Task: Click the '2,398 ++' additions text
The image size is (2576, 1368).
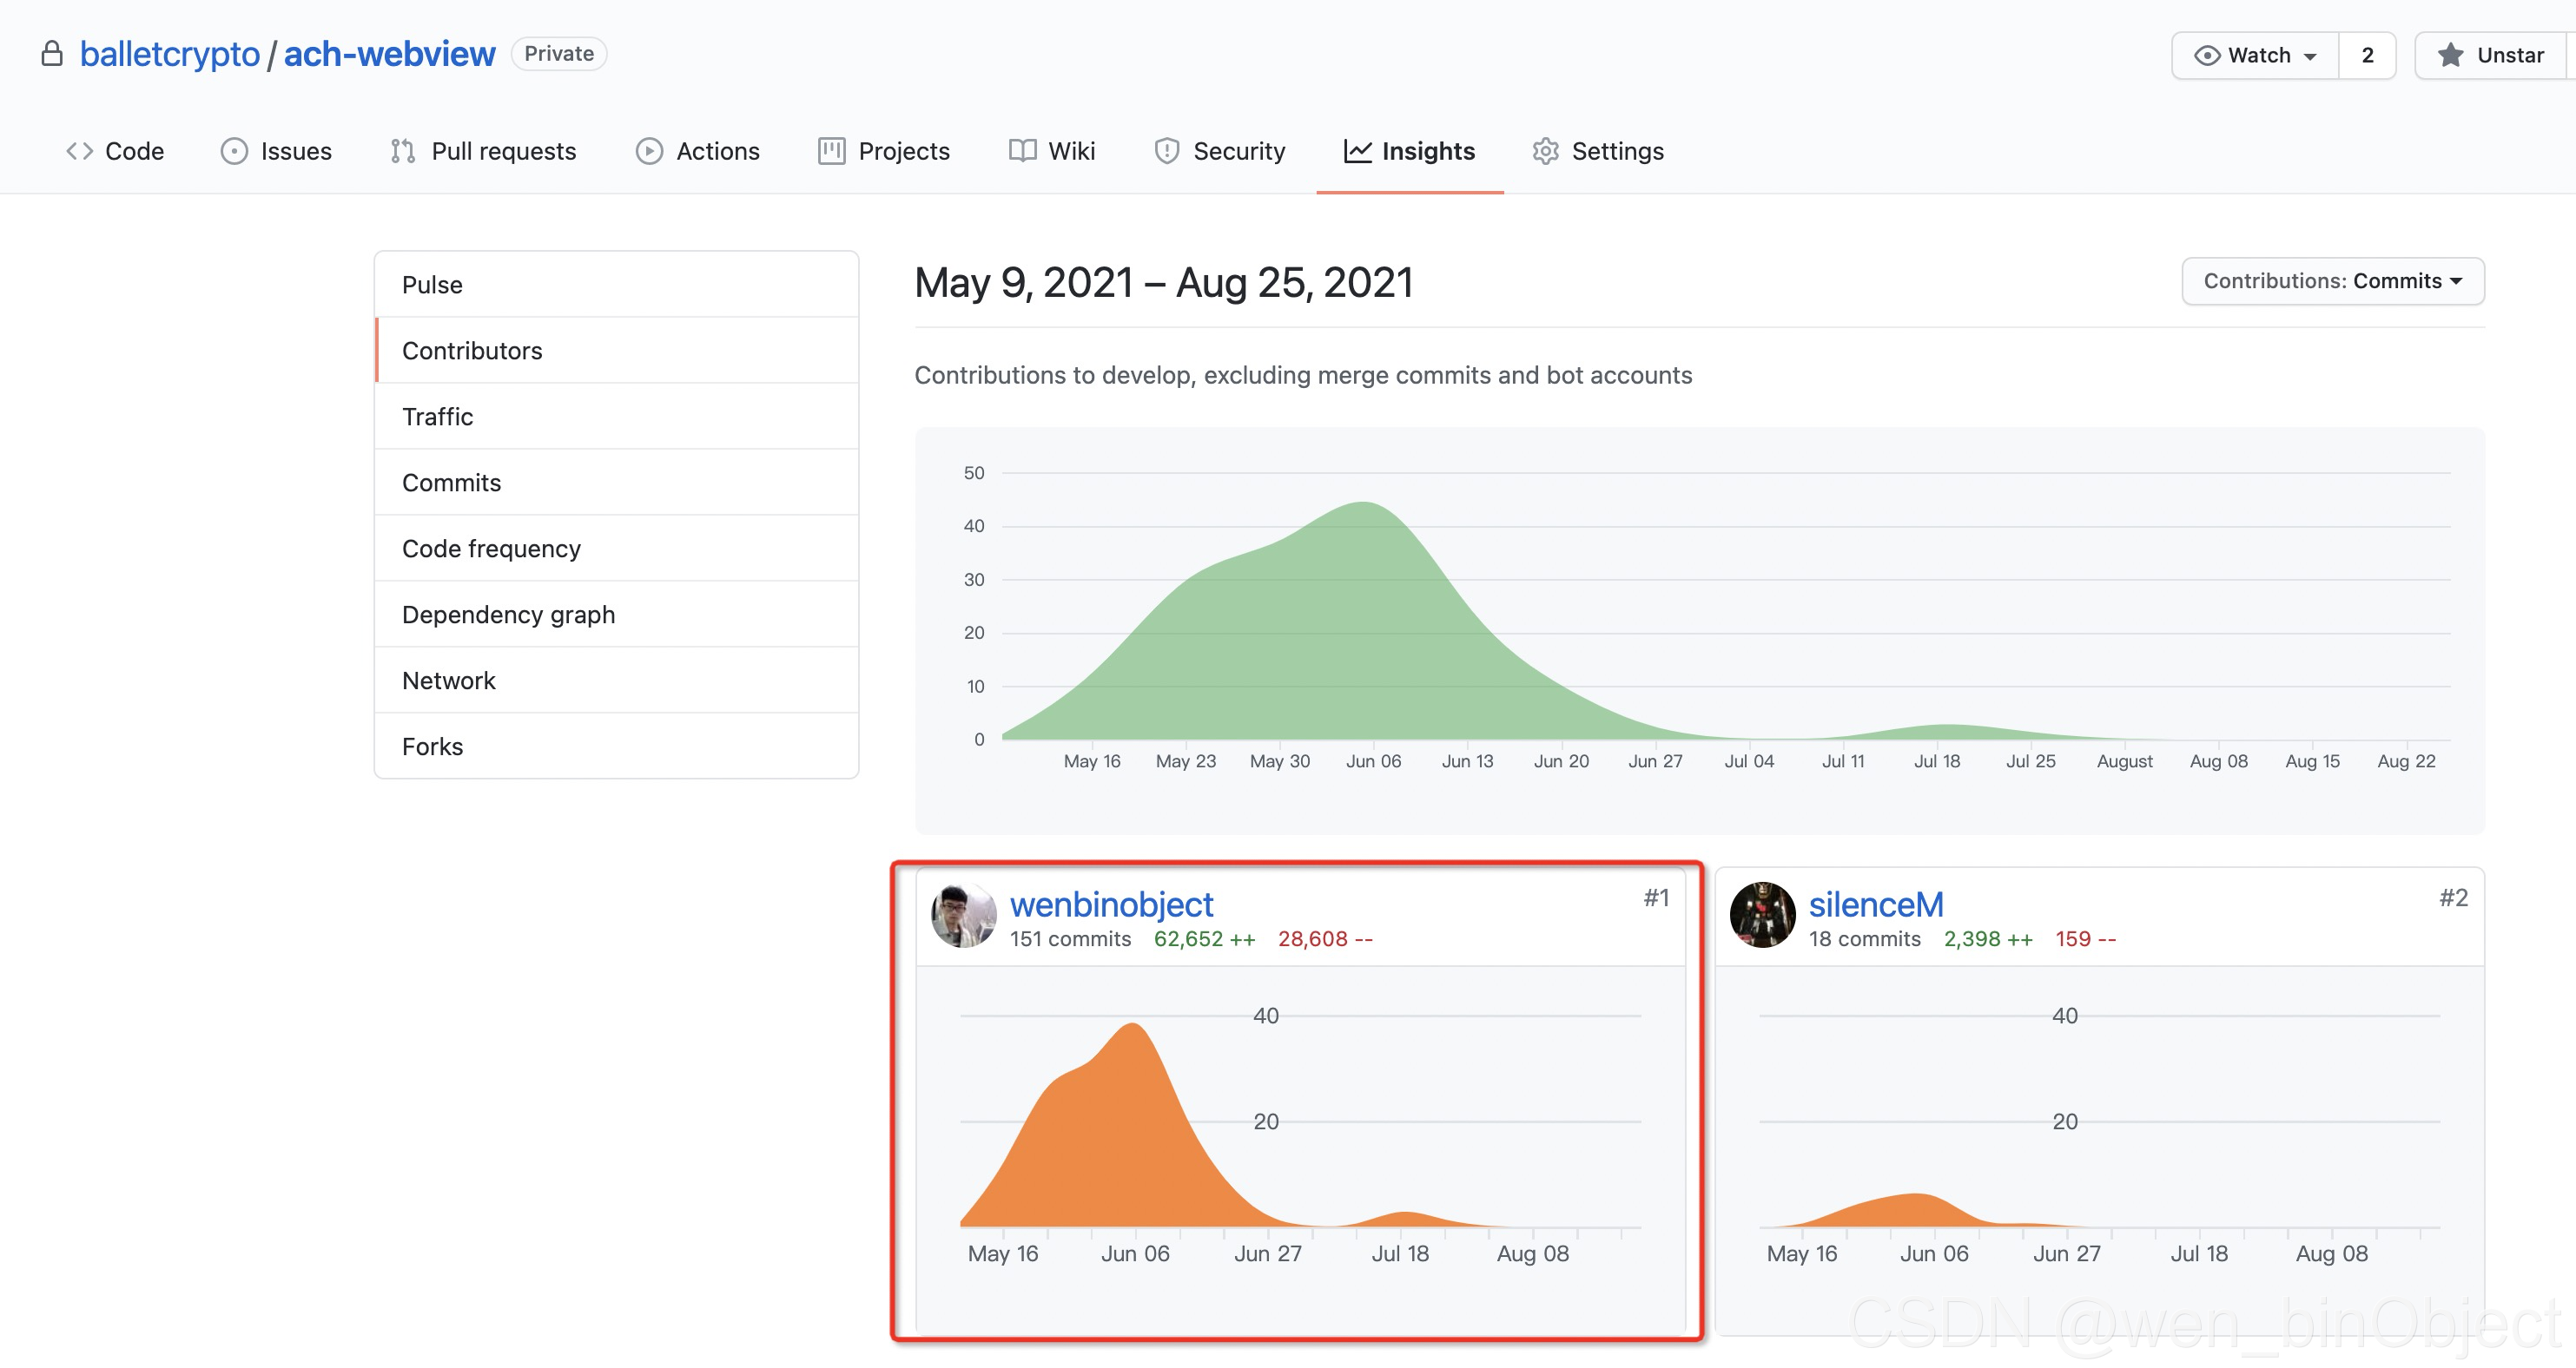Action: (1988, 939)
